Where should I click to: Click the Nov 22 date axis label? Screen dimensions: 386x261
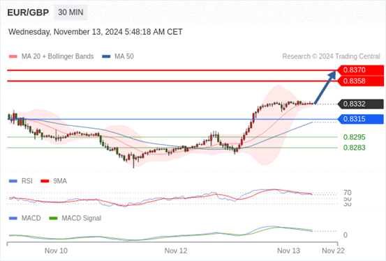point(334,251)
